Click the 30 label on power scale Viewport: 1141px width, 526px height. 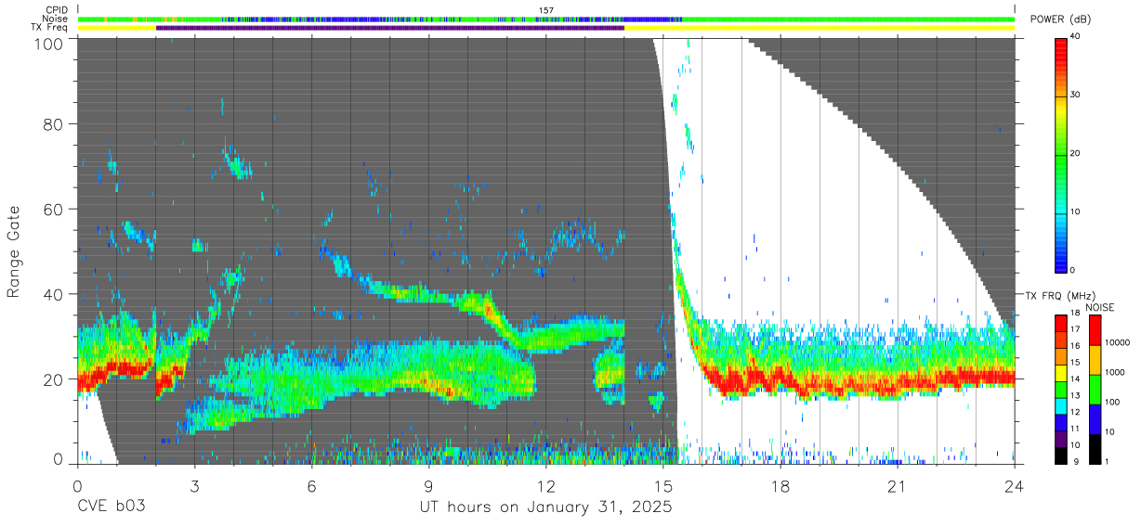tap(1077, 96)
